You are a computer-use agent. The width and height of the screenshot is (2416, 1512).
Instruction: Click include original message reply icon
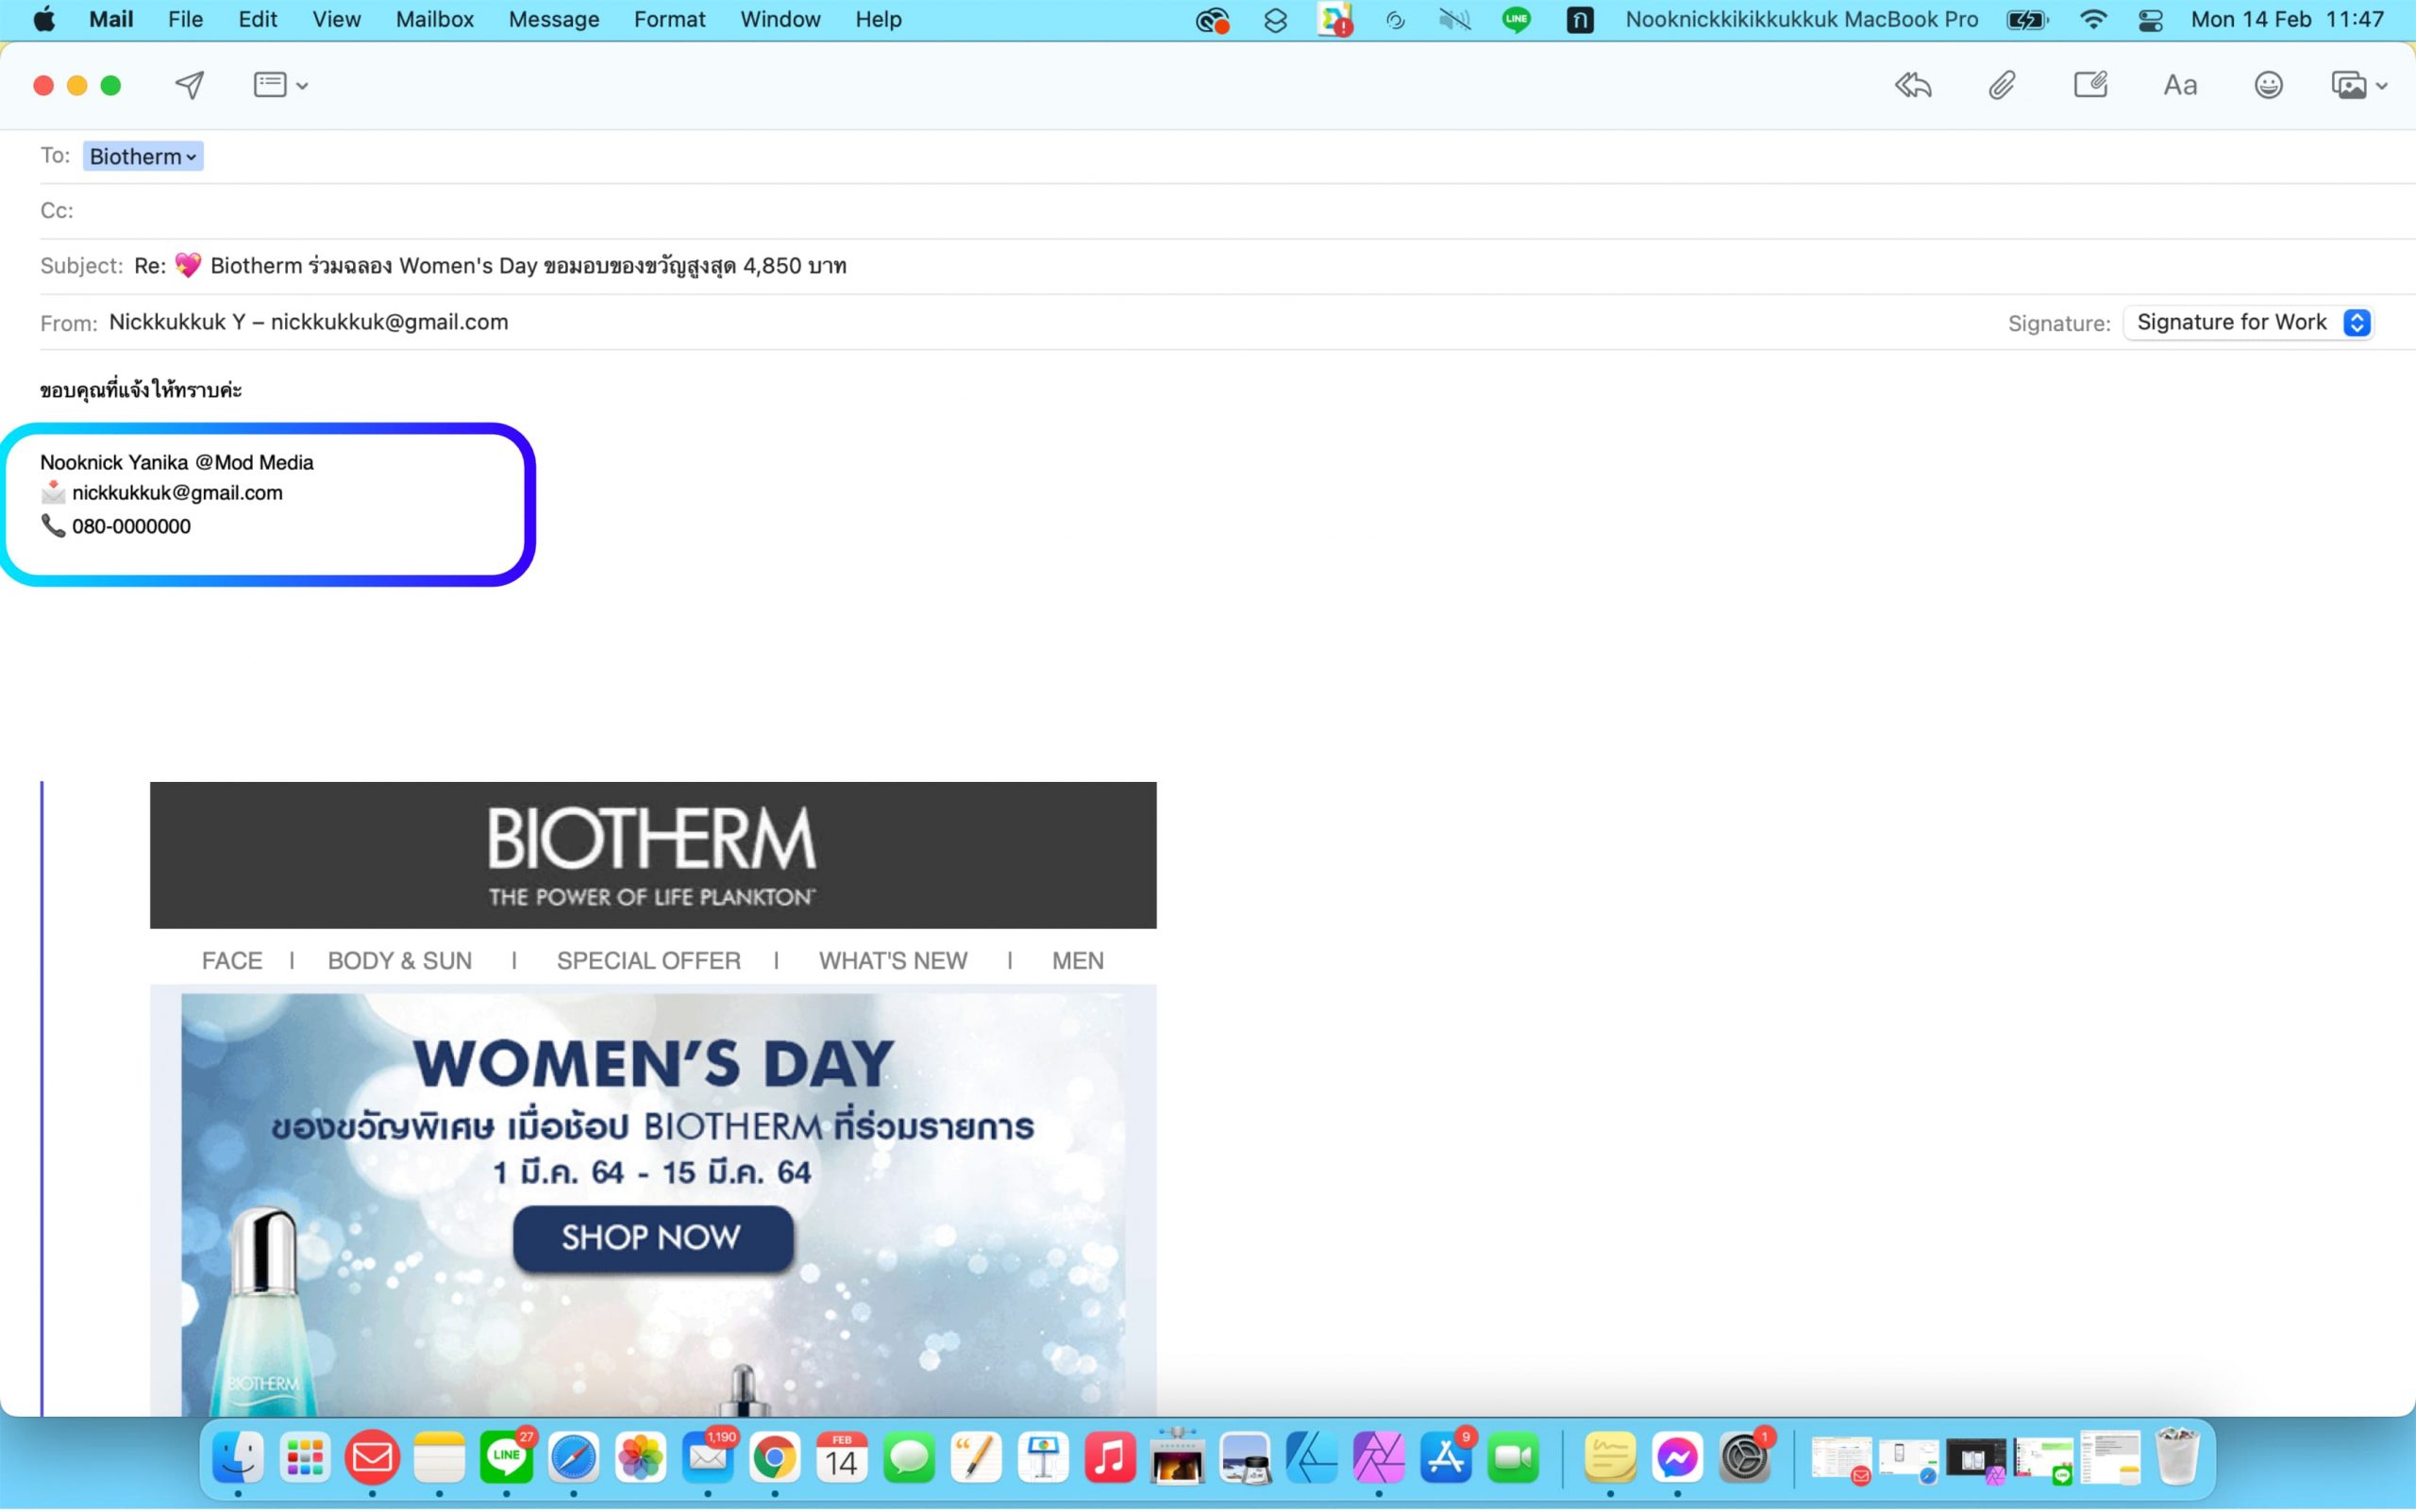1912,85
